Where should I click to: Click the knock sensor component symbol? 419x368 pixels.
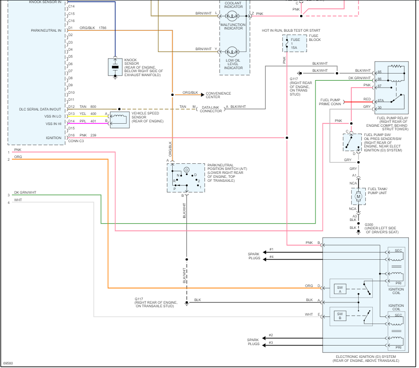115,67
